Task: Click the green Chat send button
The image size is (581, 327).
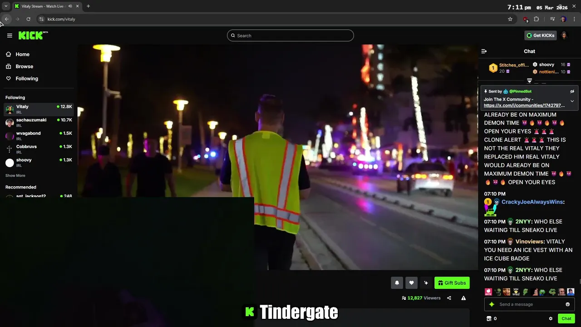Action: tap(566, 318)
